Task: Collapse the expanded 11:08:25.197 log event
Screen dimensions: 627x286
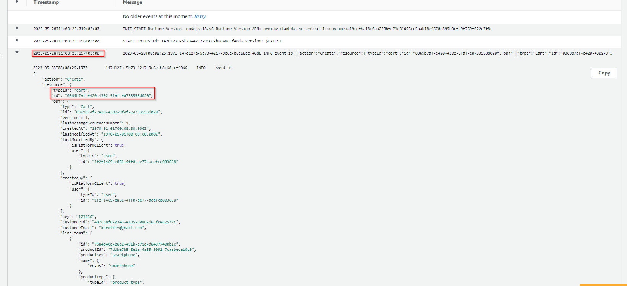Action: click(x=17, y=53)
